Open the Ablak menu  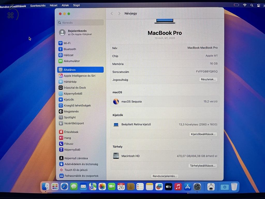pos(65,5)
